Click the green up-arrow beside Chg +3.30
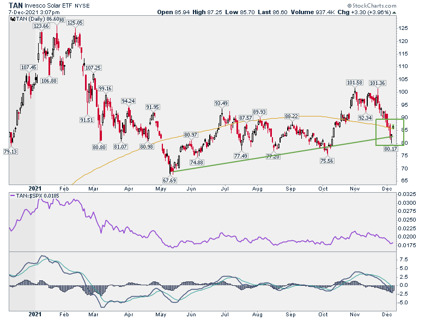The width and height of the screenshot is (425, 319). 394,13
